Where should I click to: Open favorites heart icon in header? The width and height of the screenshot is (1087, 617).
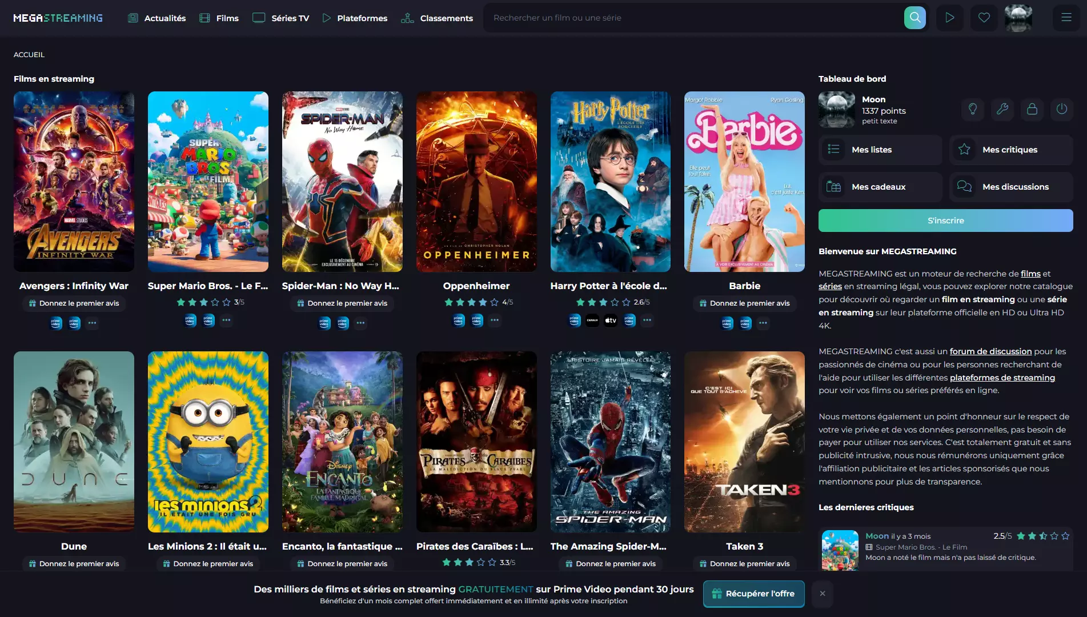984,18
